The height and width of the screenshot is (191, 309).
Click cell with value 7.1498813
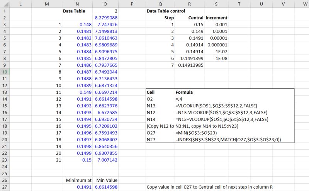click(x=105, y=31)
